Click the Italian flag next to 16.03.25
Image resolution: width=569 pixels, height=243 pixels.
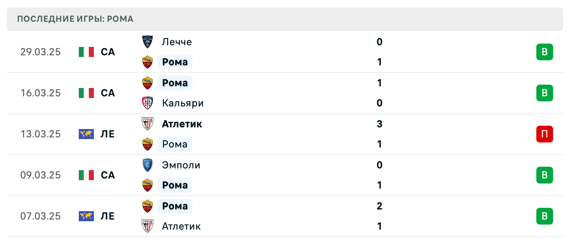[x=86, y=93]
